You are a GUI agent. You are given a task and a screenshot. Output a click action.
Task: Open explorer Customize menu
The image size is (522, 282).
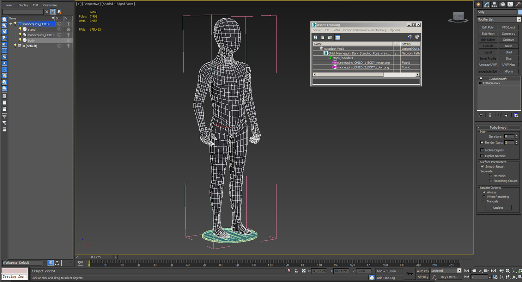pyautogui.click(x=50, y=5)
